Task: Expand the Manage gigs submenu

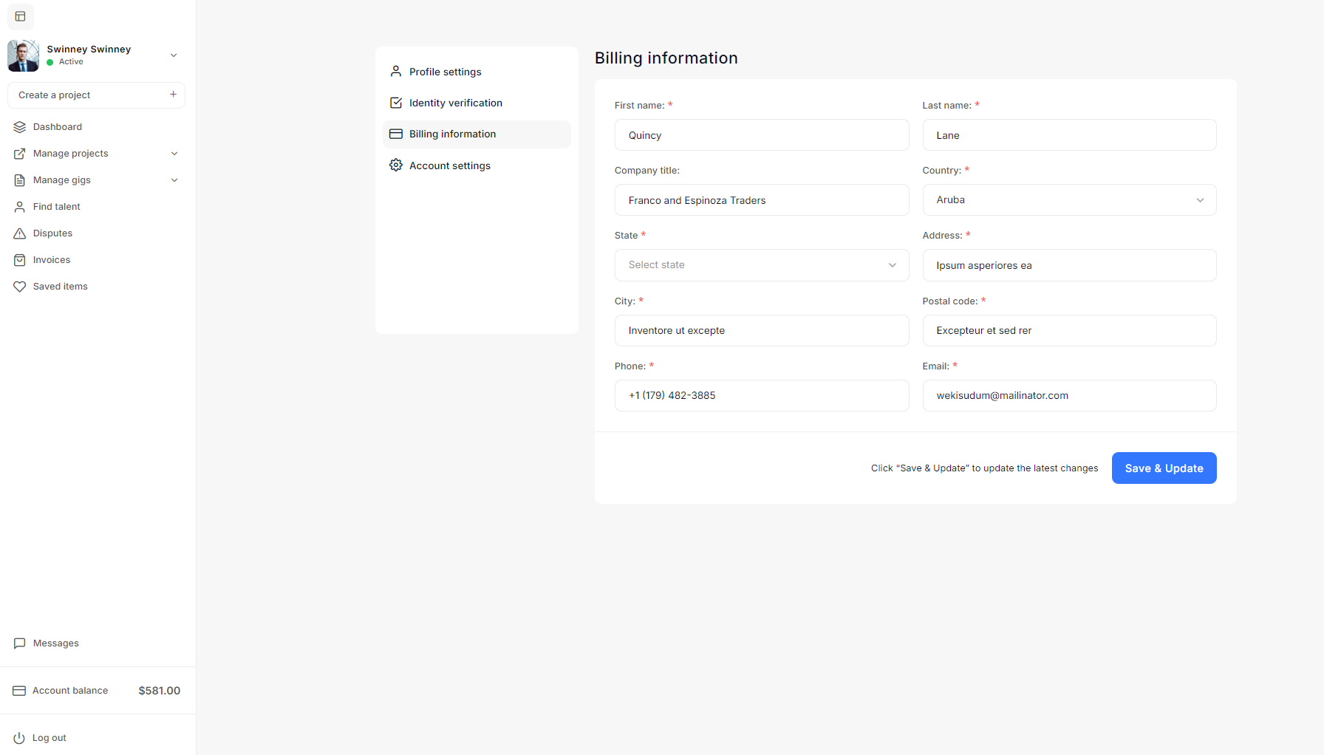Action: tap(174, 180)
